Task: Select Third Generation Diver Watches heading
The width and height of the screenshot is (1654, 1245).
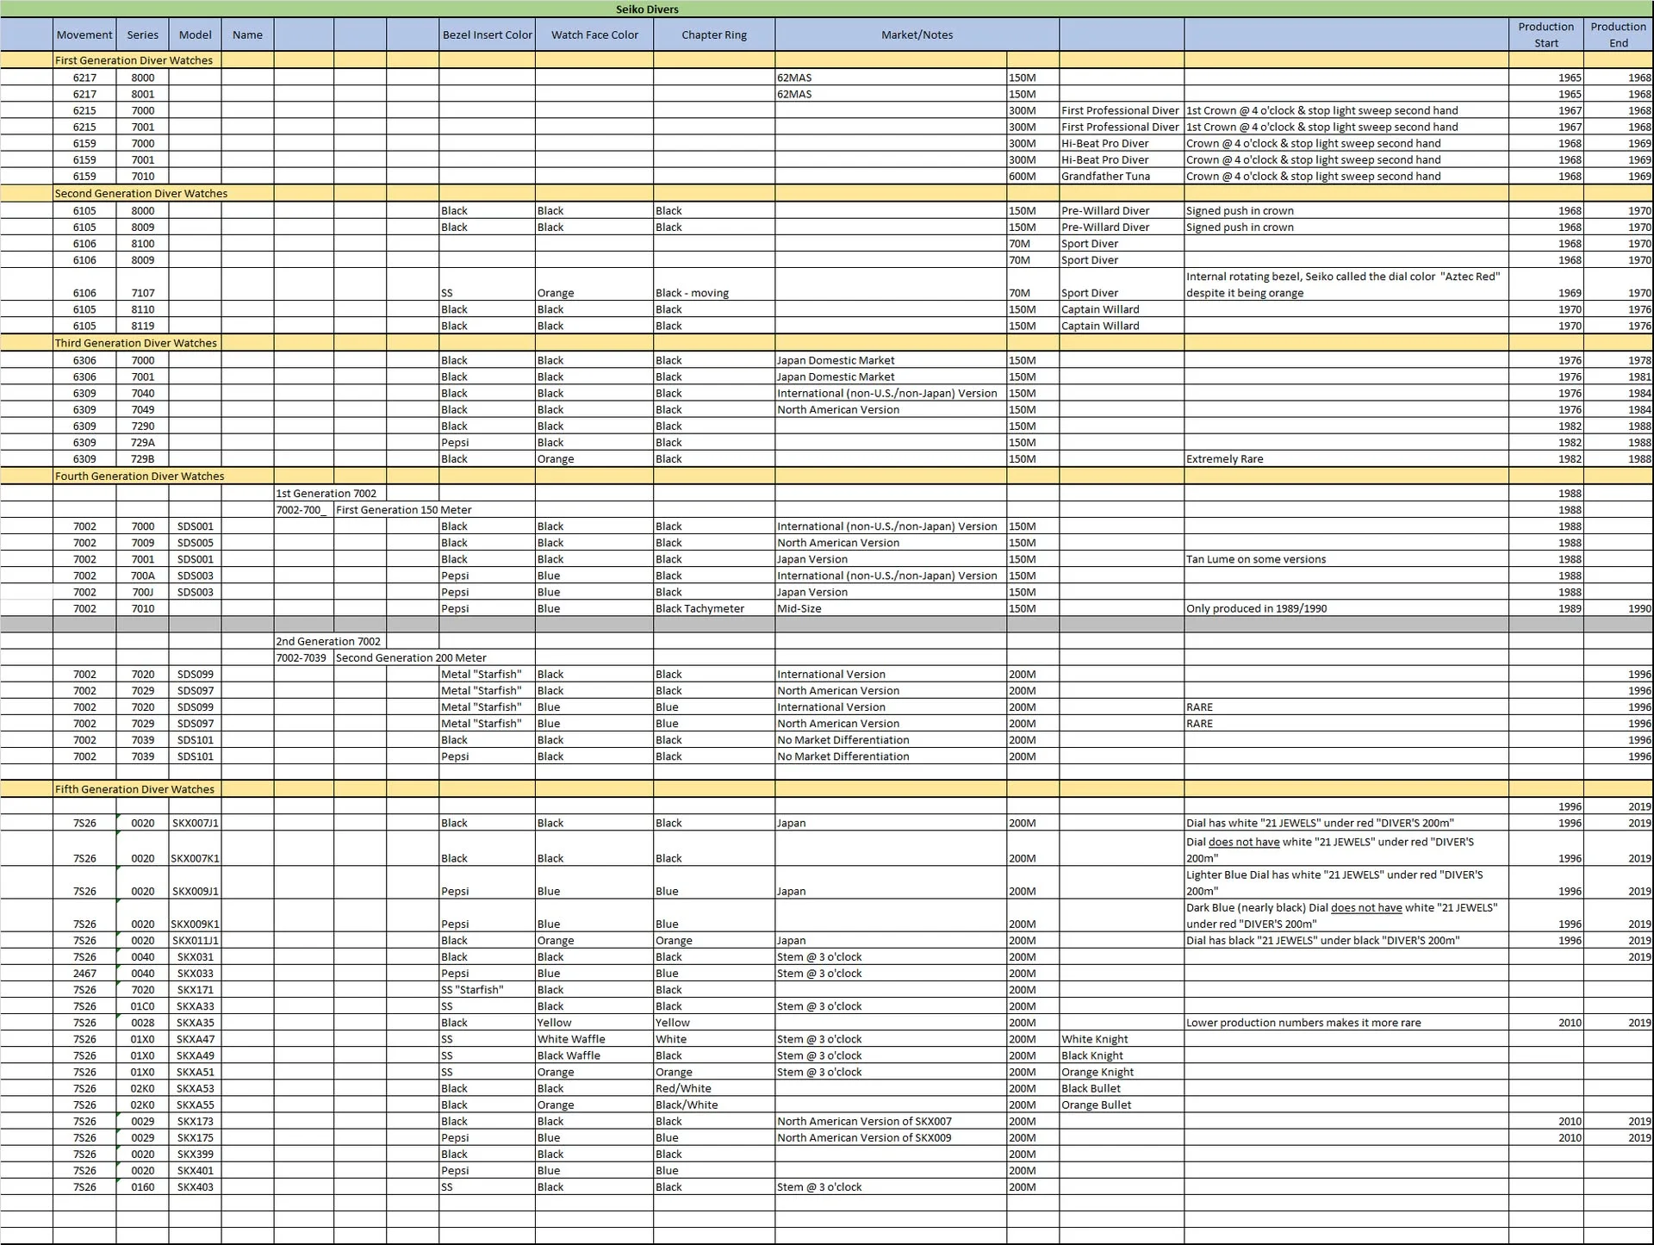Action: click(136, 343)
